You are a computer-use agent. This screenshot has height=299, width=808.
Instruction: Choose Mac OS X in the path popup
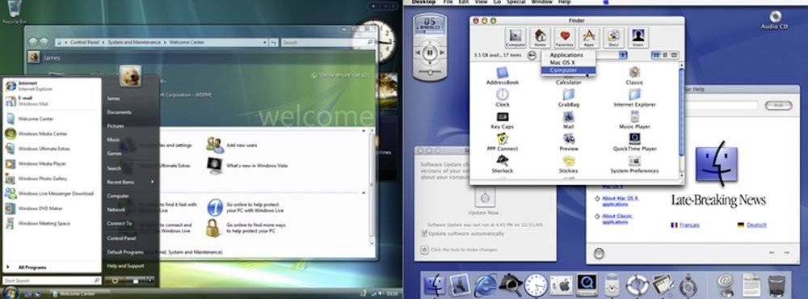click(x=562, y=62)
